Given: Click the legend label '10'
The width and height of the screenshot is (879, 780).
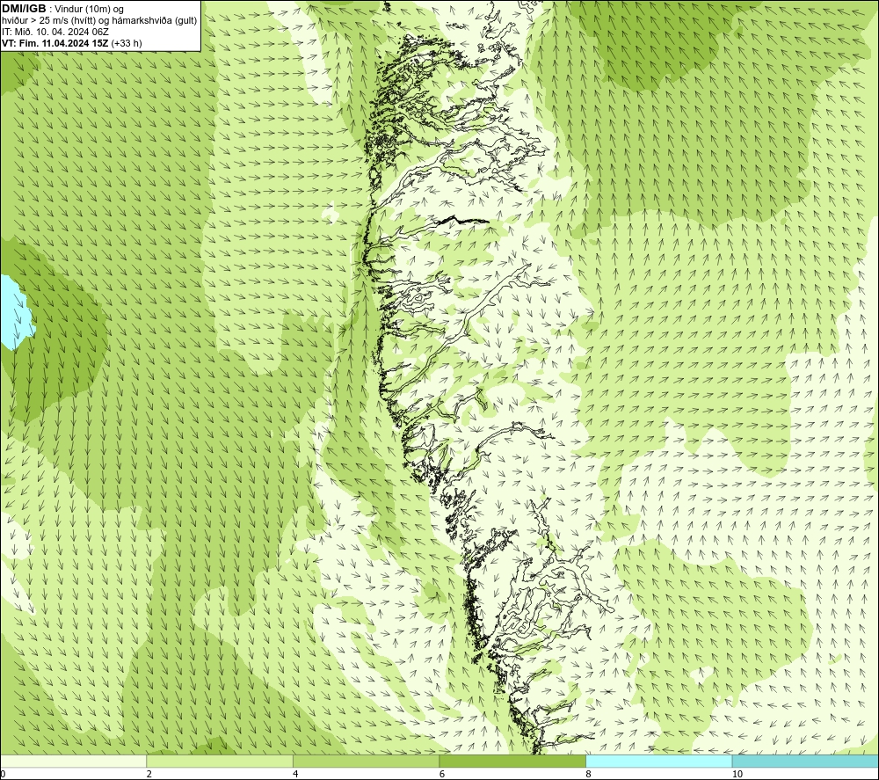Looking at the screenshot, I should click(x=737, y=774).
